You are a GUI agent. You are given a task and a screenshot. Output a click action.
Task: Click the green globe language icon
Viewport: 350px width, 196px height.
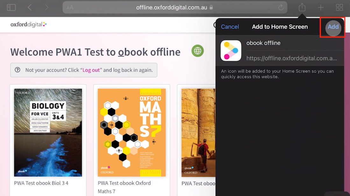point(197,51)
